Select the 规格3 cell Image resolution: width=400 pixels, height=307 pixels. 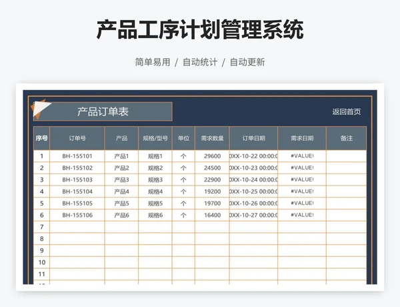[x=155, y=180]
